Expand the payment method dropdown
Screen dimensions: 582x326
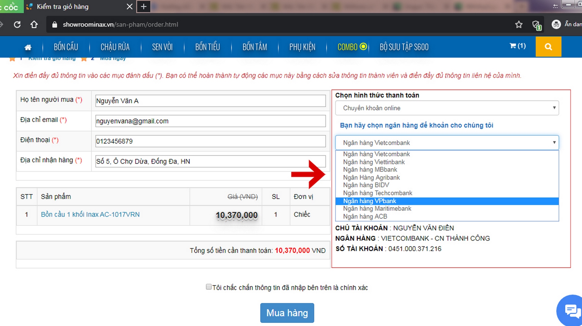[x=447, y=108]
